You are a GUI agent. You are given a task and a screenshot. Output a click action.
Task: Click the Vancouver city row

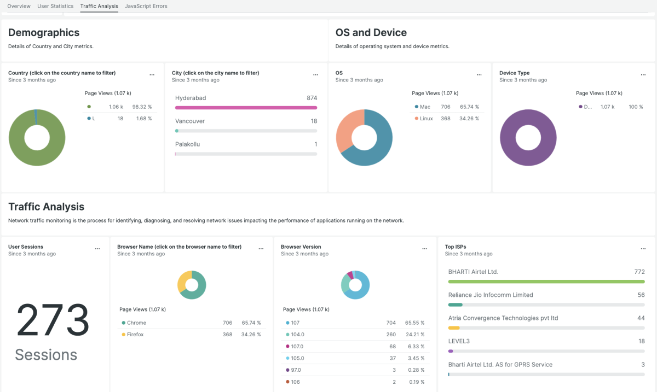(190, 121)
